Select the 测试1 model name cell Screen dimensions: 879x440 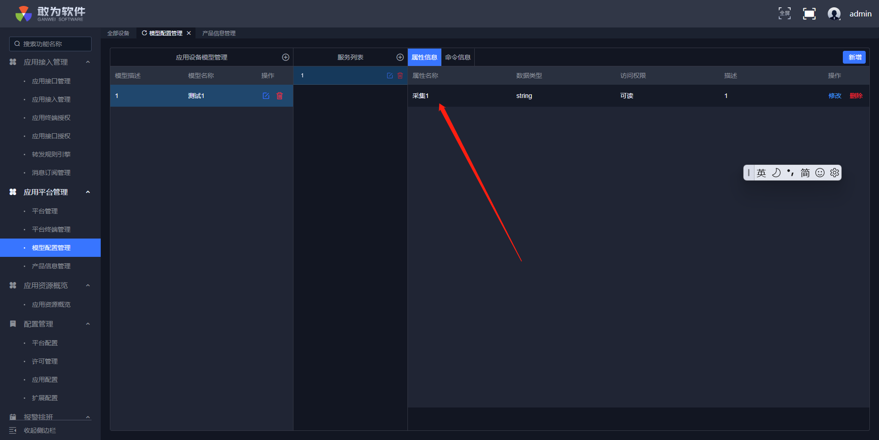click(x=196, y=96)
